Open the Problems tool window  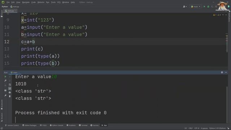tap(71, 125)
